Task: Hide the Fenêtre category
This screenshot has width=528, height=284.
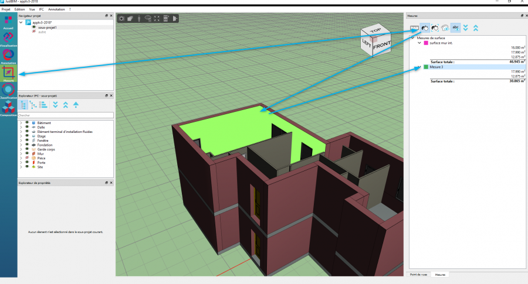Action: [27, 140]
